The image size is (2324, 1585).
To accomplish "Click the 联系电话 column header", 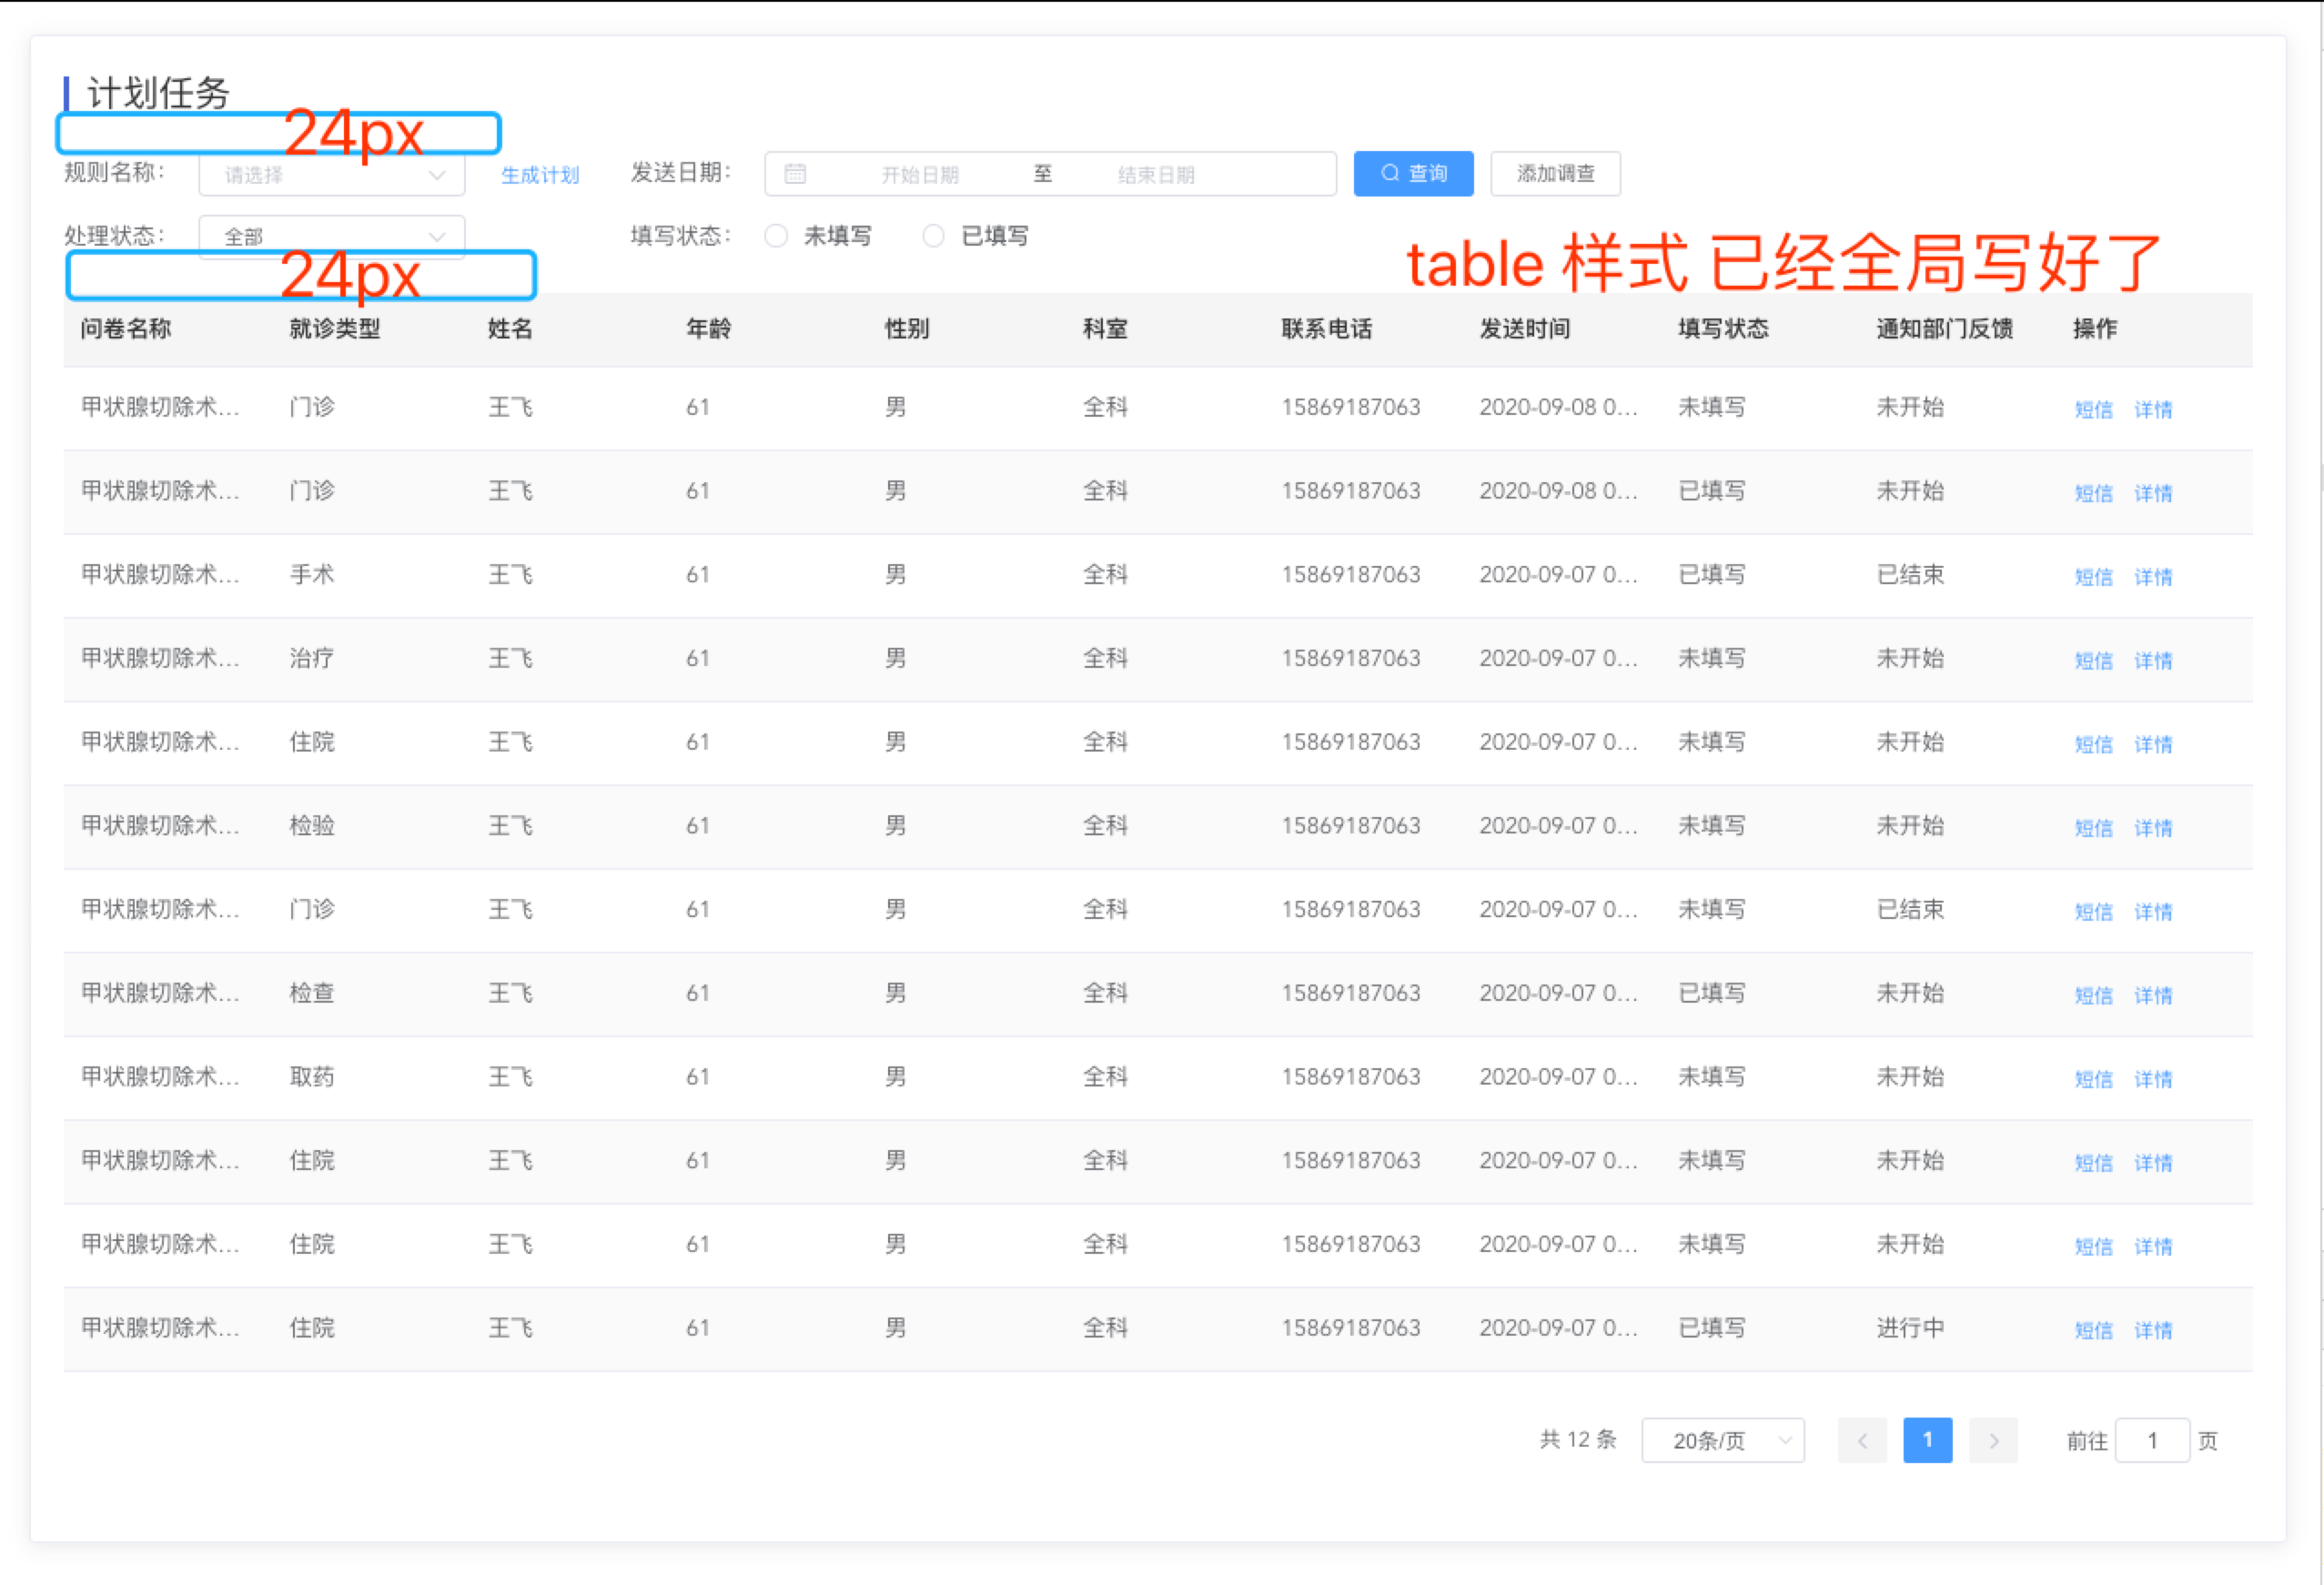I will tap(1327, 329).
